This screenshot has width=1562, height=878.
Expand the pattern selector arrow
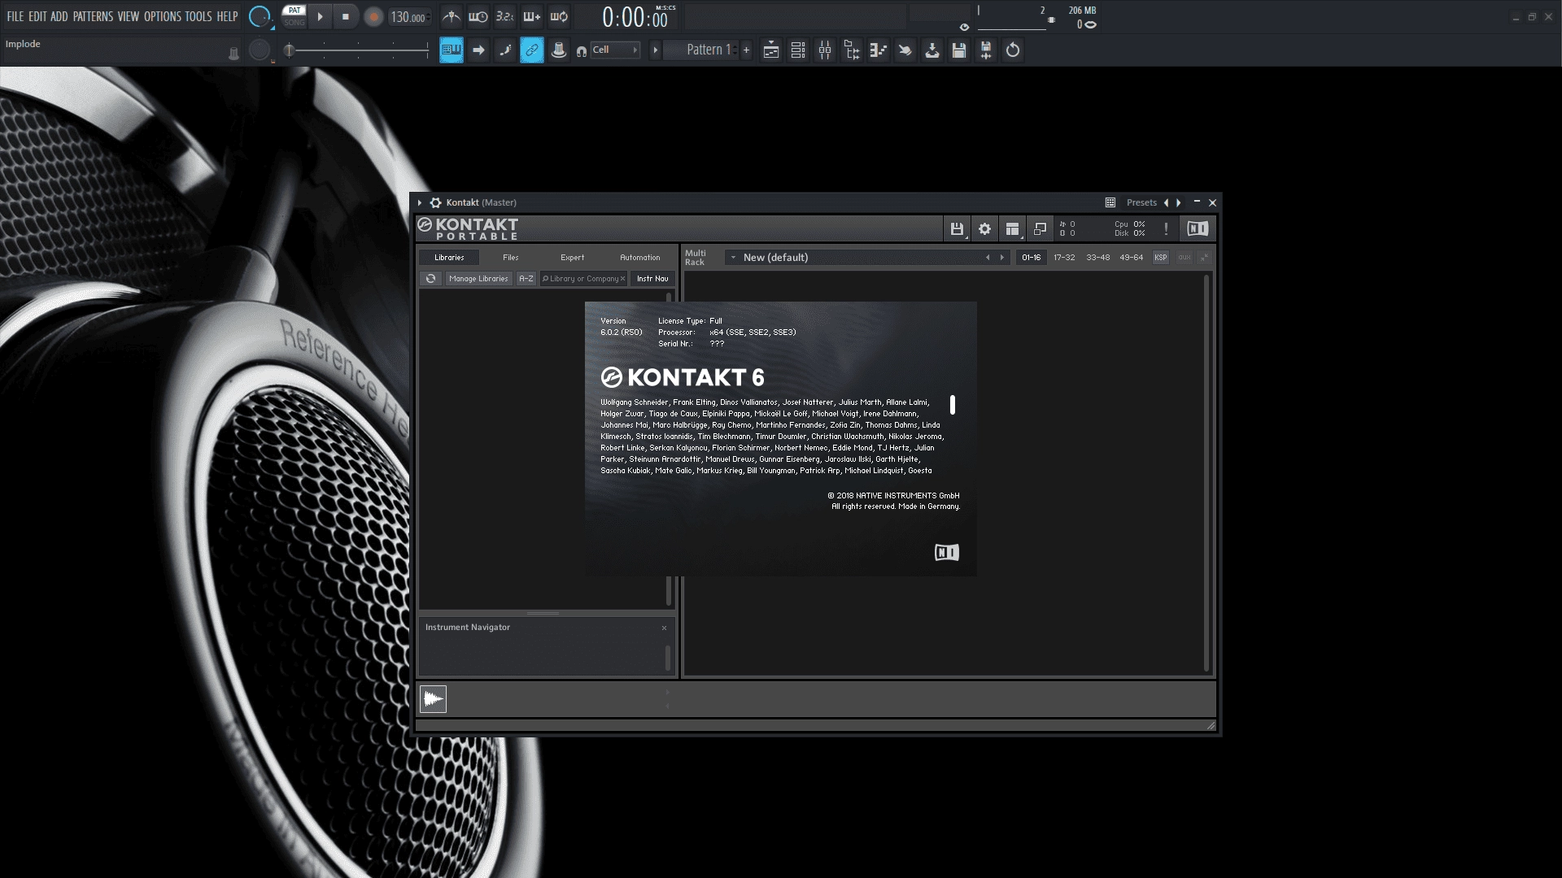click(655, 50)
